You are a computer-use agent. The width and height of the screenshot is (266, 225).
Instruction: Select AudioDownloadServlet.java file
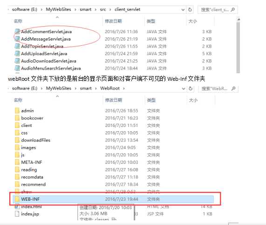(48, 61)
